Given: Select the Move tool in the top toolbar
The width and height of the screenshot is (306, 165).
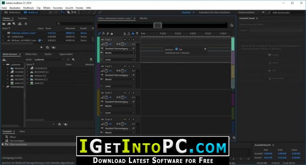Looking at the screenshot, I should [63, 12].
